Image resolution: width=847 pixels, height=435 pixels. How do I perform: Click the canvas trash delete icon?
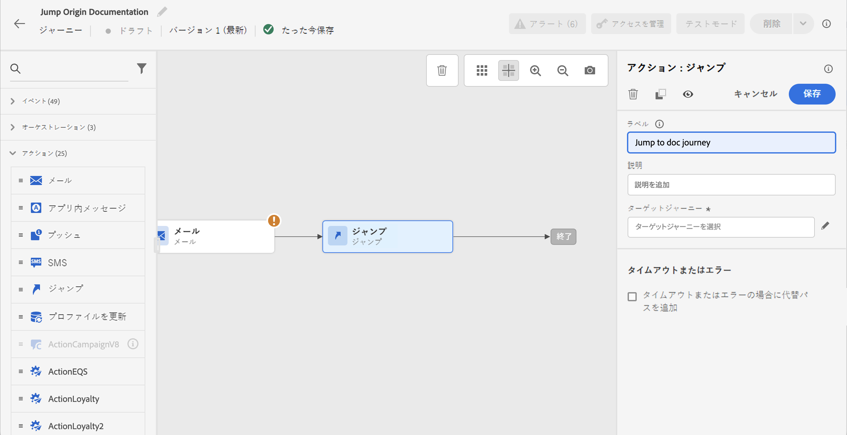point(442,70)
